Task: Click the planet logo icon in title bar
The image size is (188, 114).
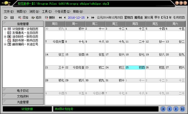Action: pyautogui.click(x=6, y=3)
